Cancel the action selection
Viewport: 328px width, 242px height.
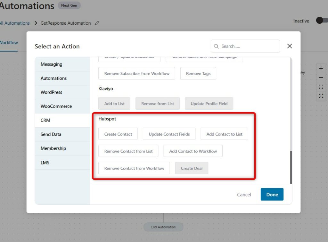244,195
